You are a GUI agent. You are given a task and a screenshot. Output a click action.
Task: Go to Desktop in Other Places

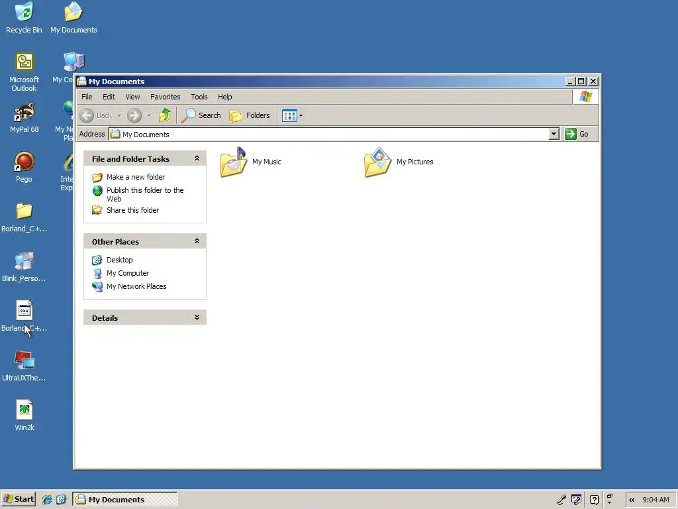tap(120, 260)
